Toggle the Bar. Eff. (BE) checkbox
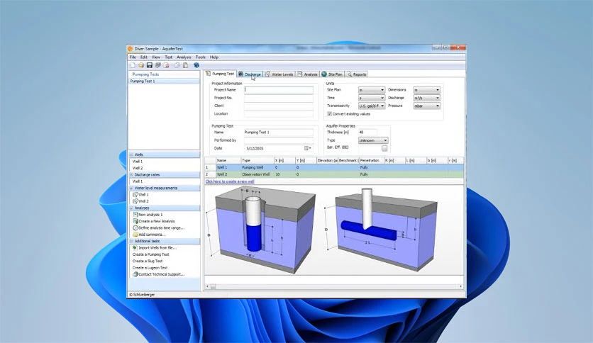Image resolution: width=593 pixels, height=343 pixels. click(x=384, y=148)
